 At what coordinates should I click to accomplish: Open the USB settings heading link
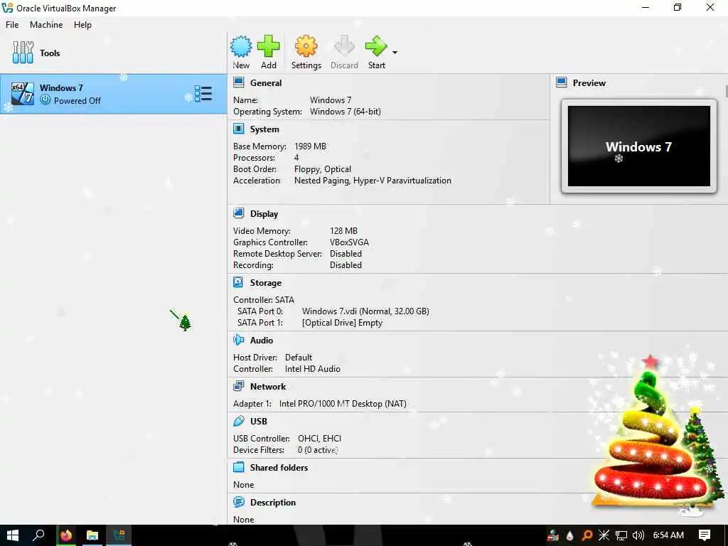(x=259, y=421)
